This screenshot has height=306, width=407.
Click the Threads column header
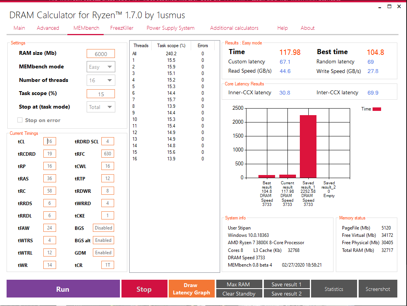pos(141,46)
